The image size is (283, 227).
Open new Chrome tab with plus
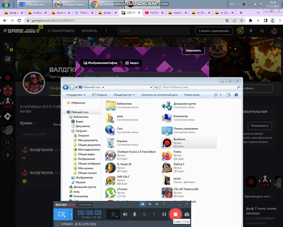click(x=241, y=13)
